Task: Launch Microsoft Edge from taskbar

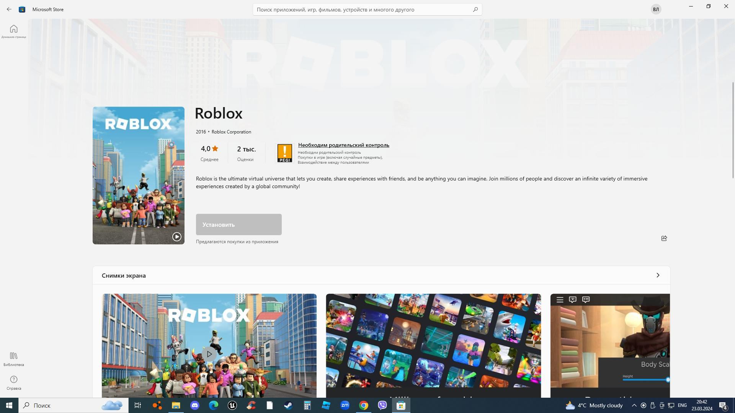Action: [x=213, y=405]
